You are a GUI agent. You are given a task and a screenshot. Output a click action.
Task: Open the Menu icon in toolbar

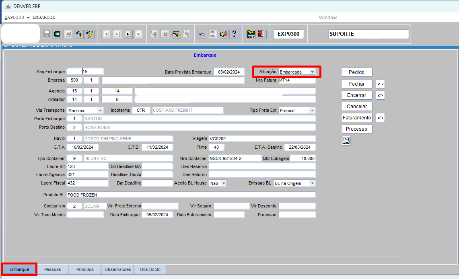251,34
